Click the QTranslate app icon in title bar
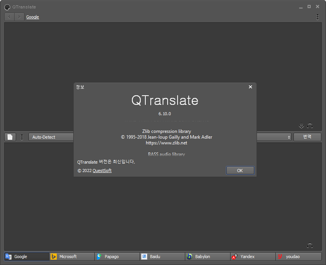This screenshot has width=326, height=265. tap(7, 7)
